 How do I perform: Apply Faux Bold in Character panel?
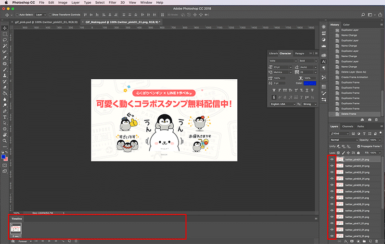(x=274, y=90)
